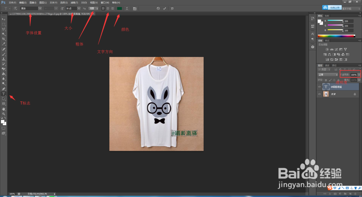362x197 pixels.
Task: Select the Healing Brush tool
Action: click(x=4, y=49)
